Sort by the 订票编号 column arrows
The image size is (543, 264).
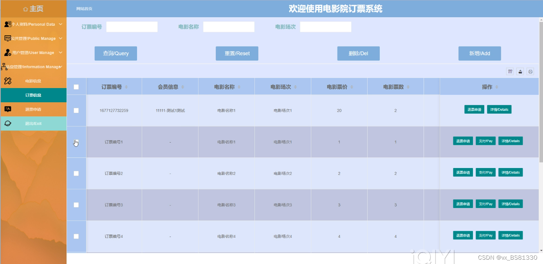126,87
